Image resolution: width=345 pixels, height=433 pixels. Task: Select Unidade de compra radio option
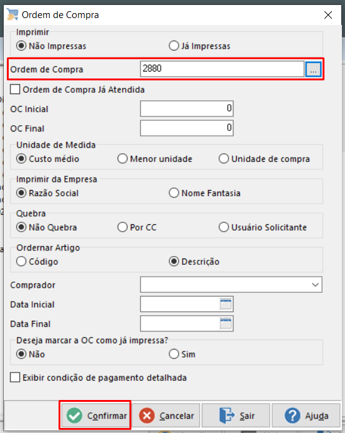pos(224,159)
